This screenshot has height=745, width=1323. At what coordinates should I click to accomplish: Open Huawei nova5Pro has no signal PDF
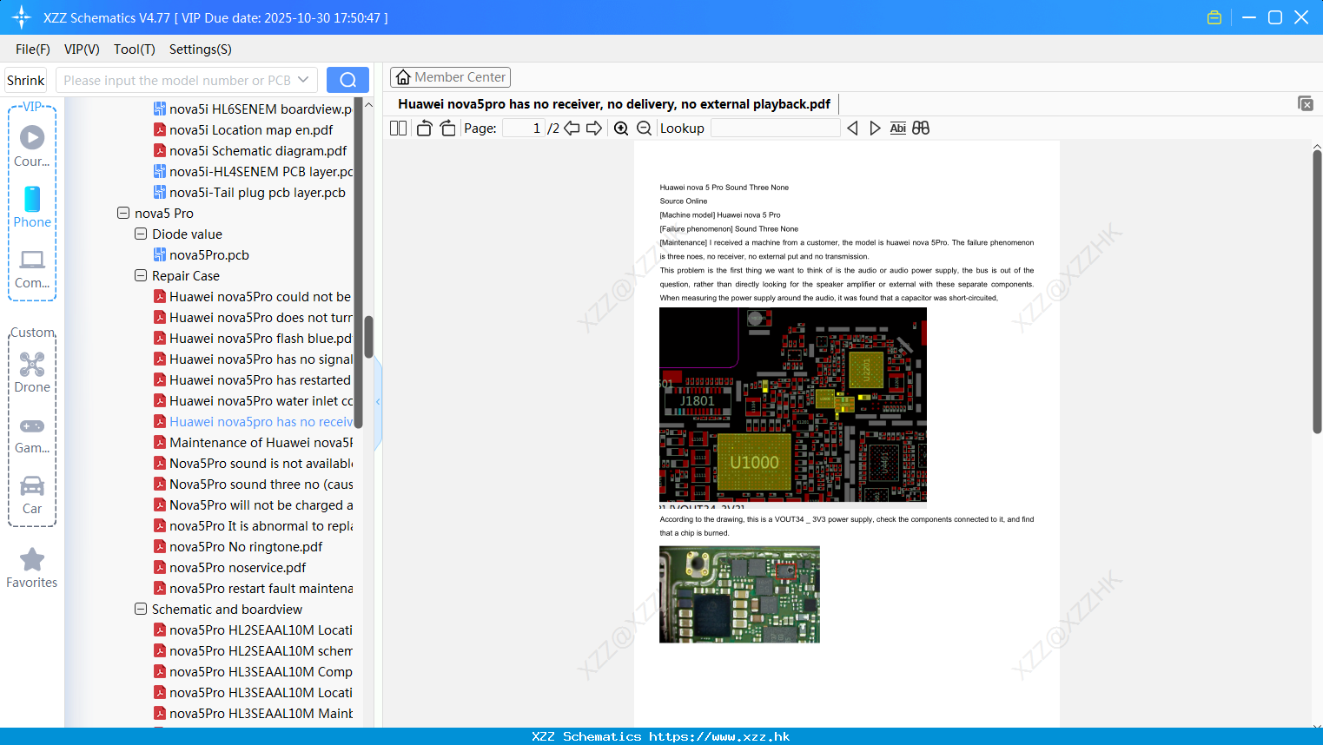tap(261, 359)
